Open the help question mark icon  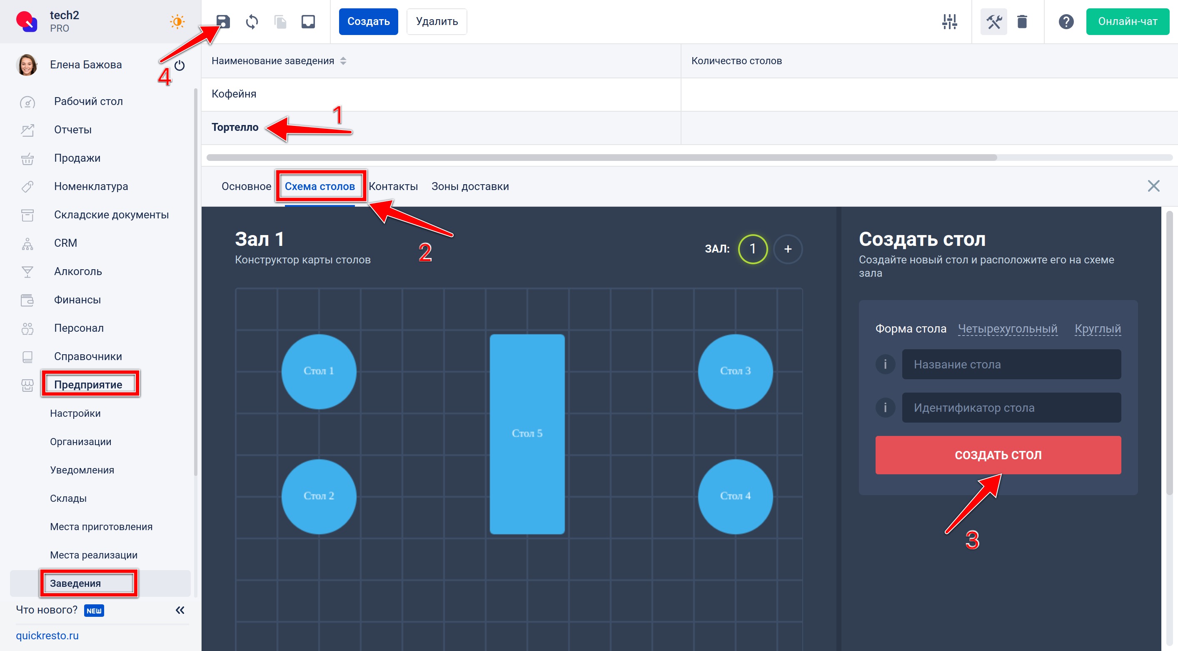coord(1066,22)
